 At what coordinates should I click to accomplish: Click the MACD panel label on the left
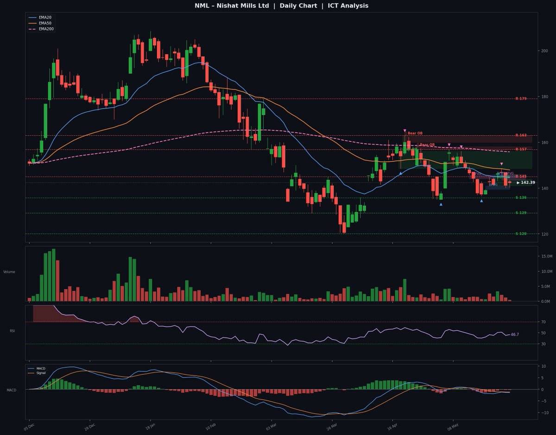[x=11, y=390]
